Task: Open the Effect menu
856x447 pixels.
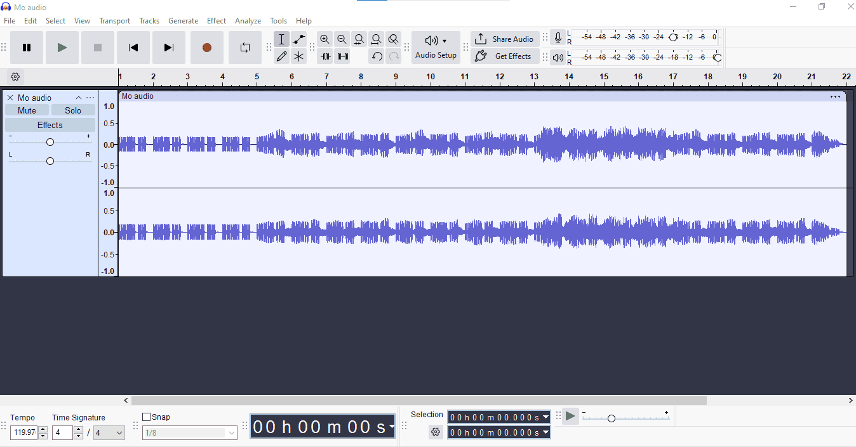Action: (x=217, y=21)
